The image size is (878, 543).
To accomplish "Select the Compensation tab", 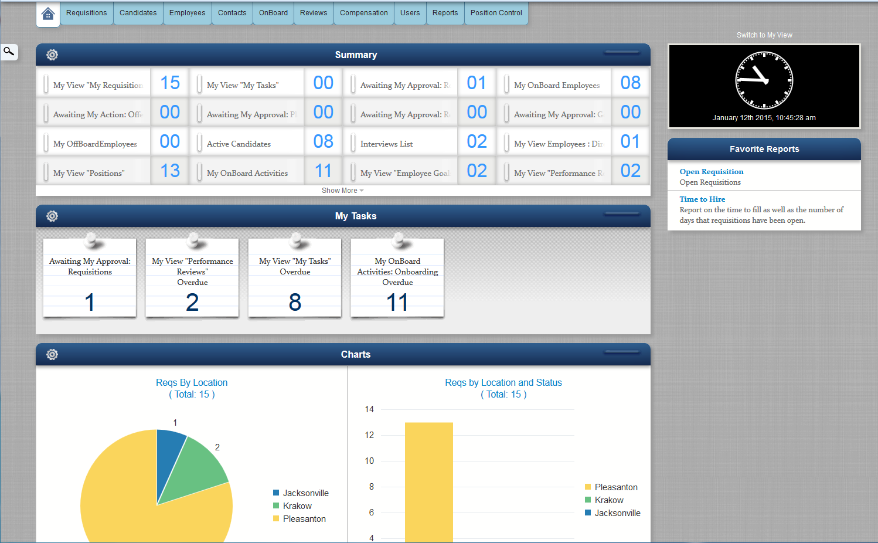I will [x=364, y=13].
